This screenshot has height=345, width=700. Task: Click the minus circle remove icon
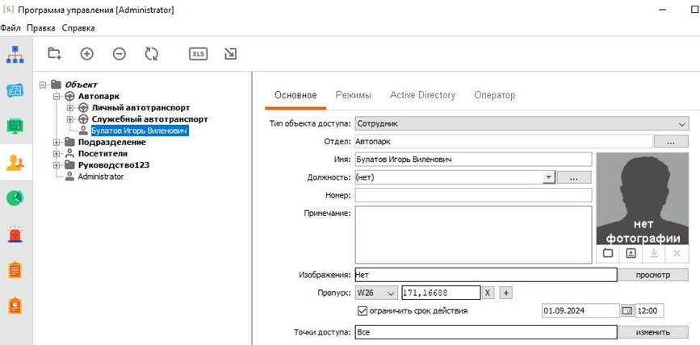pyautogui.click(x=119, y=54)
